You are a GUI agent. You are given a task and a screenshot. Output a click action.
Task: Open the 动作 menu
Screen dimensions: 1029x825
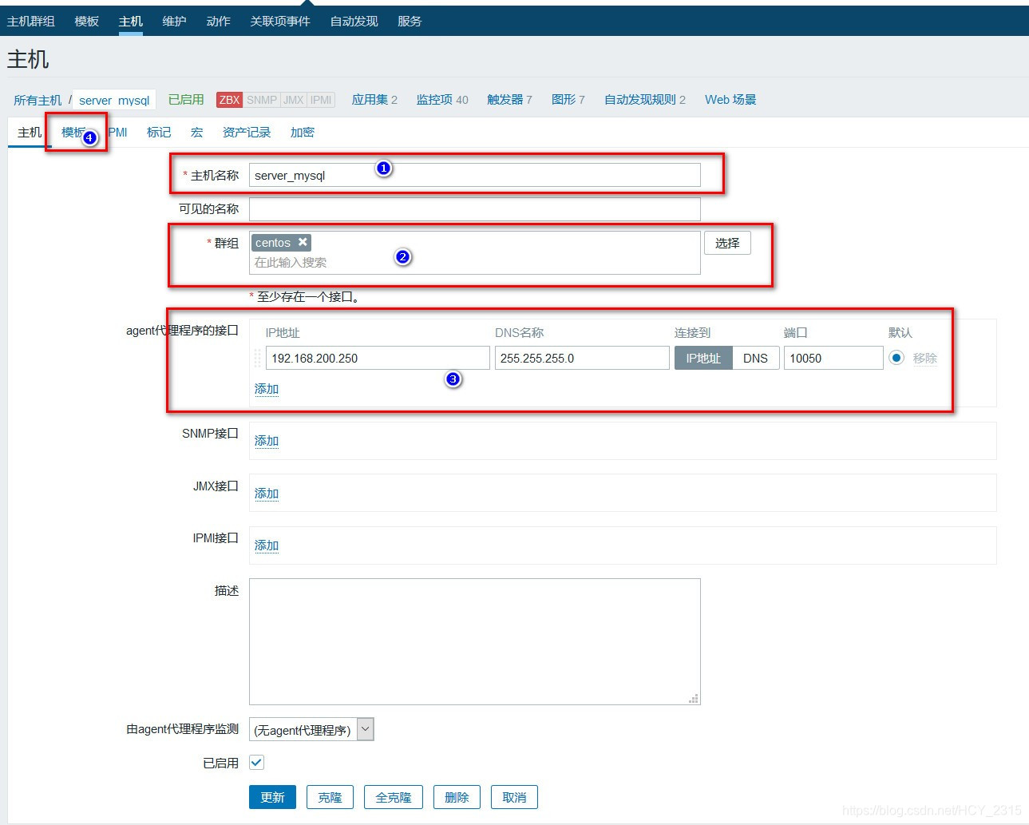tap(218, 21)
